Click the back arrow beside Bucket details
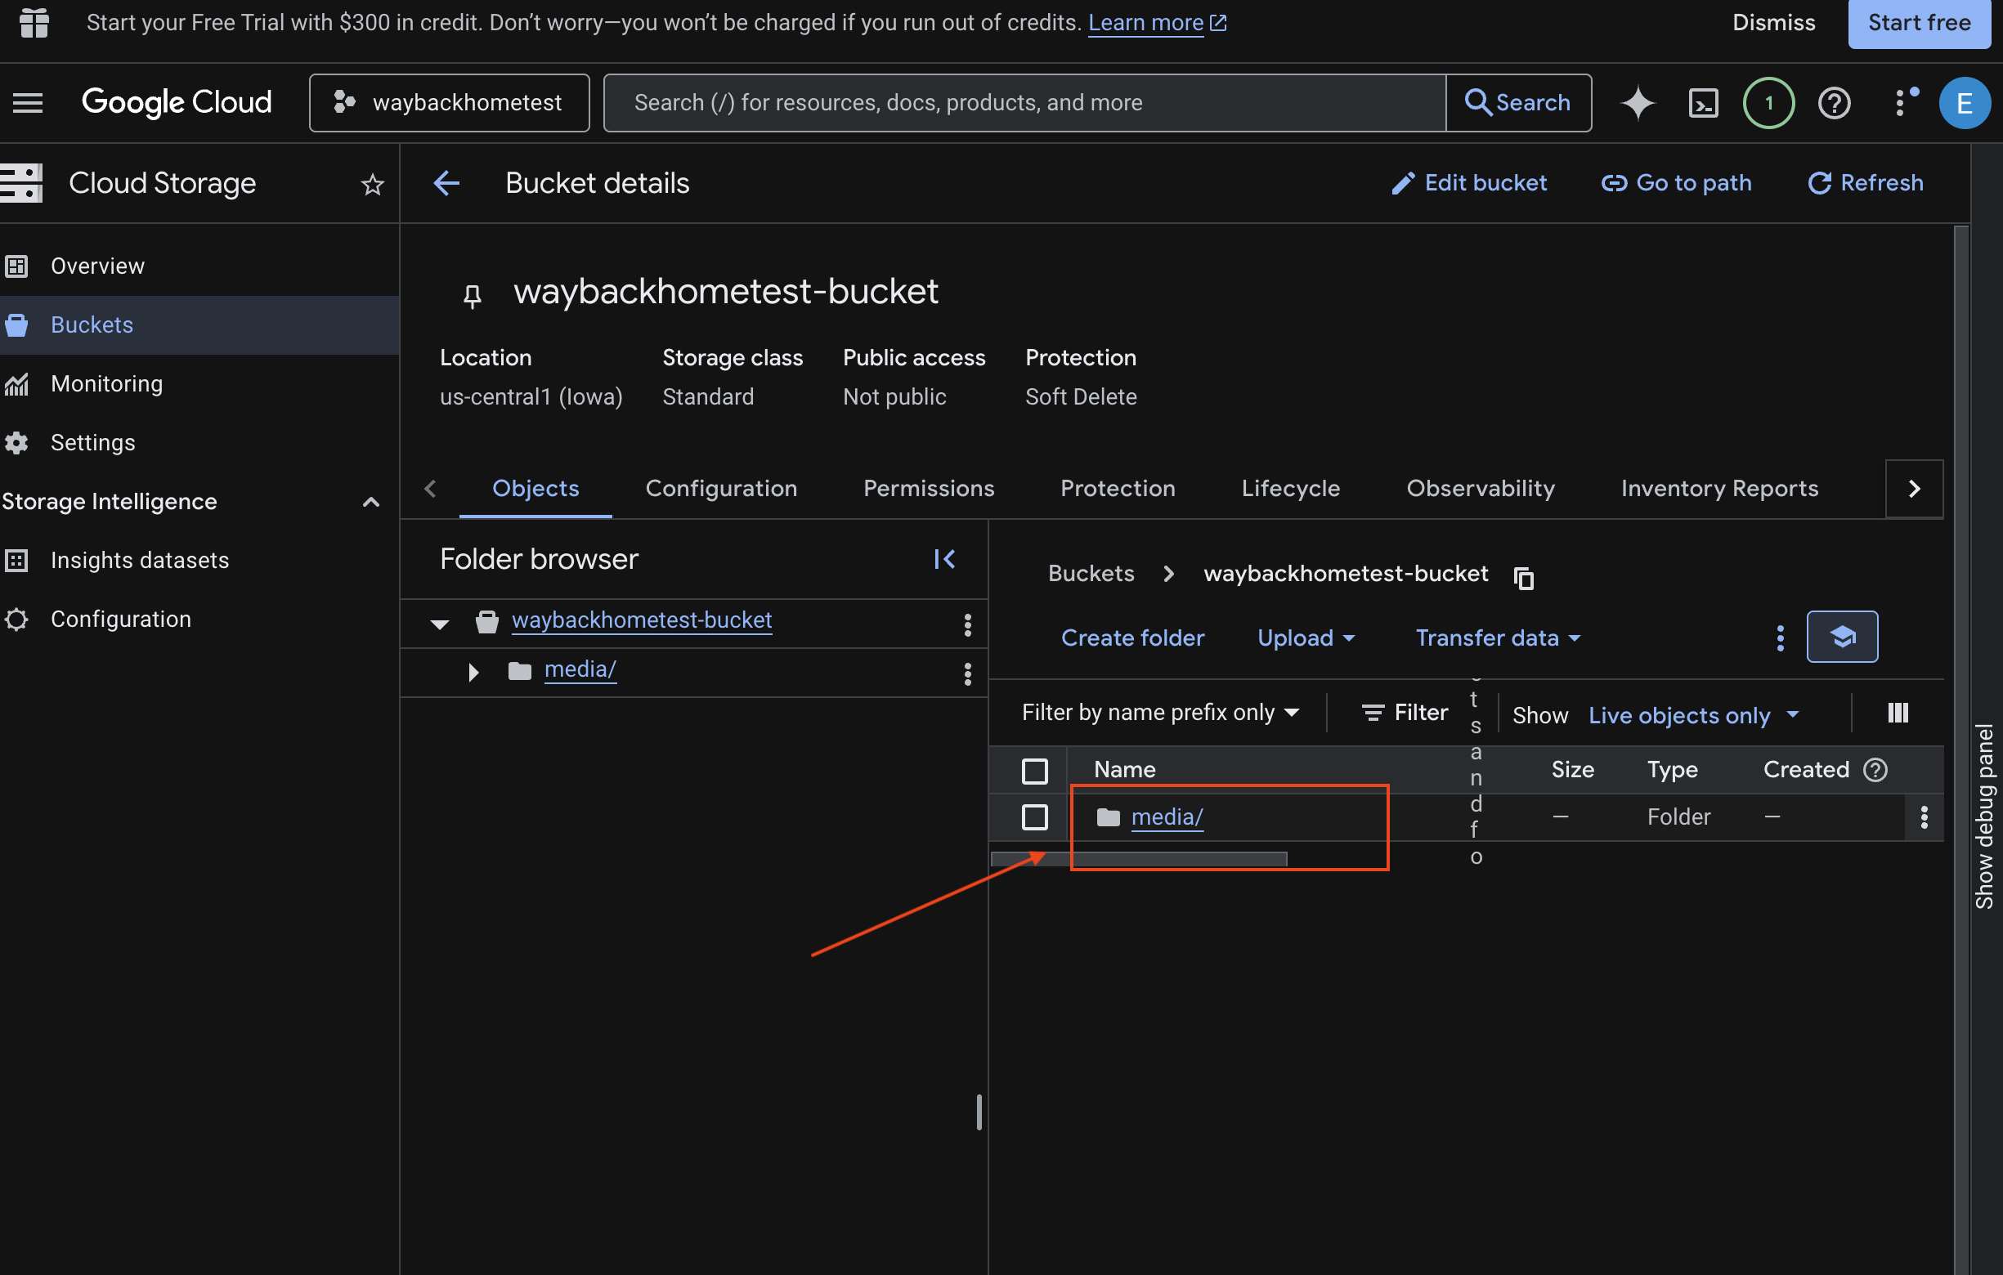Viewport: 2003px width, 1275px height. 446,183
